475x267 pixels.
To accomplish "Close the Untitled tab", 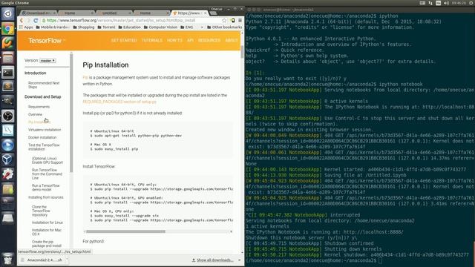I will click(x=130, y=13).
